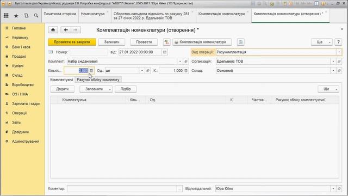Click document status icon beside Номер
Screen dimensions: 348x196
[x=51, y=52]
